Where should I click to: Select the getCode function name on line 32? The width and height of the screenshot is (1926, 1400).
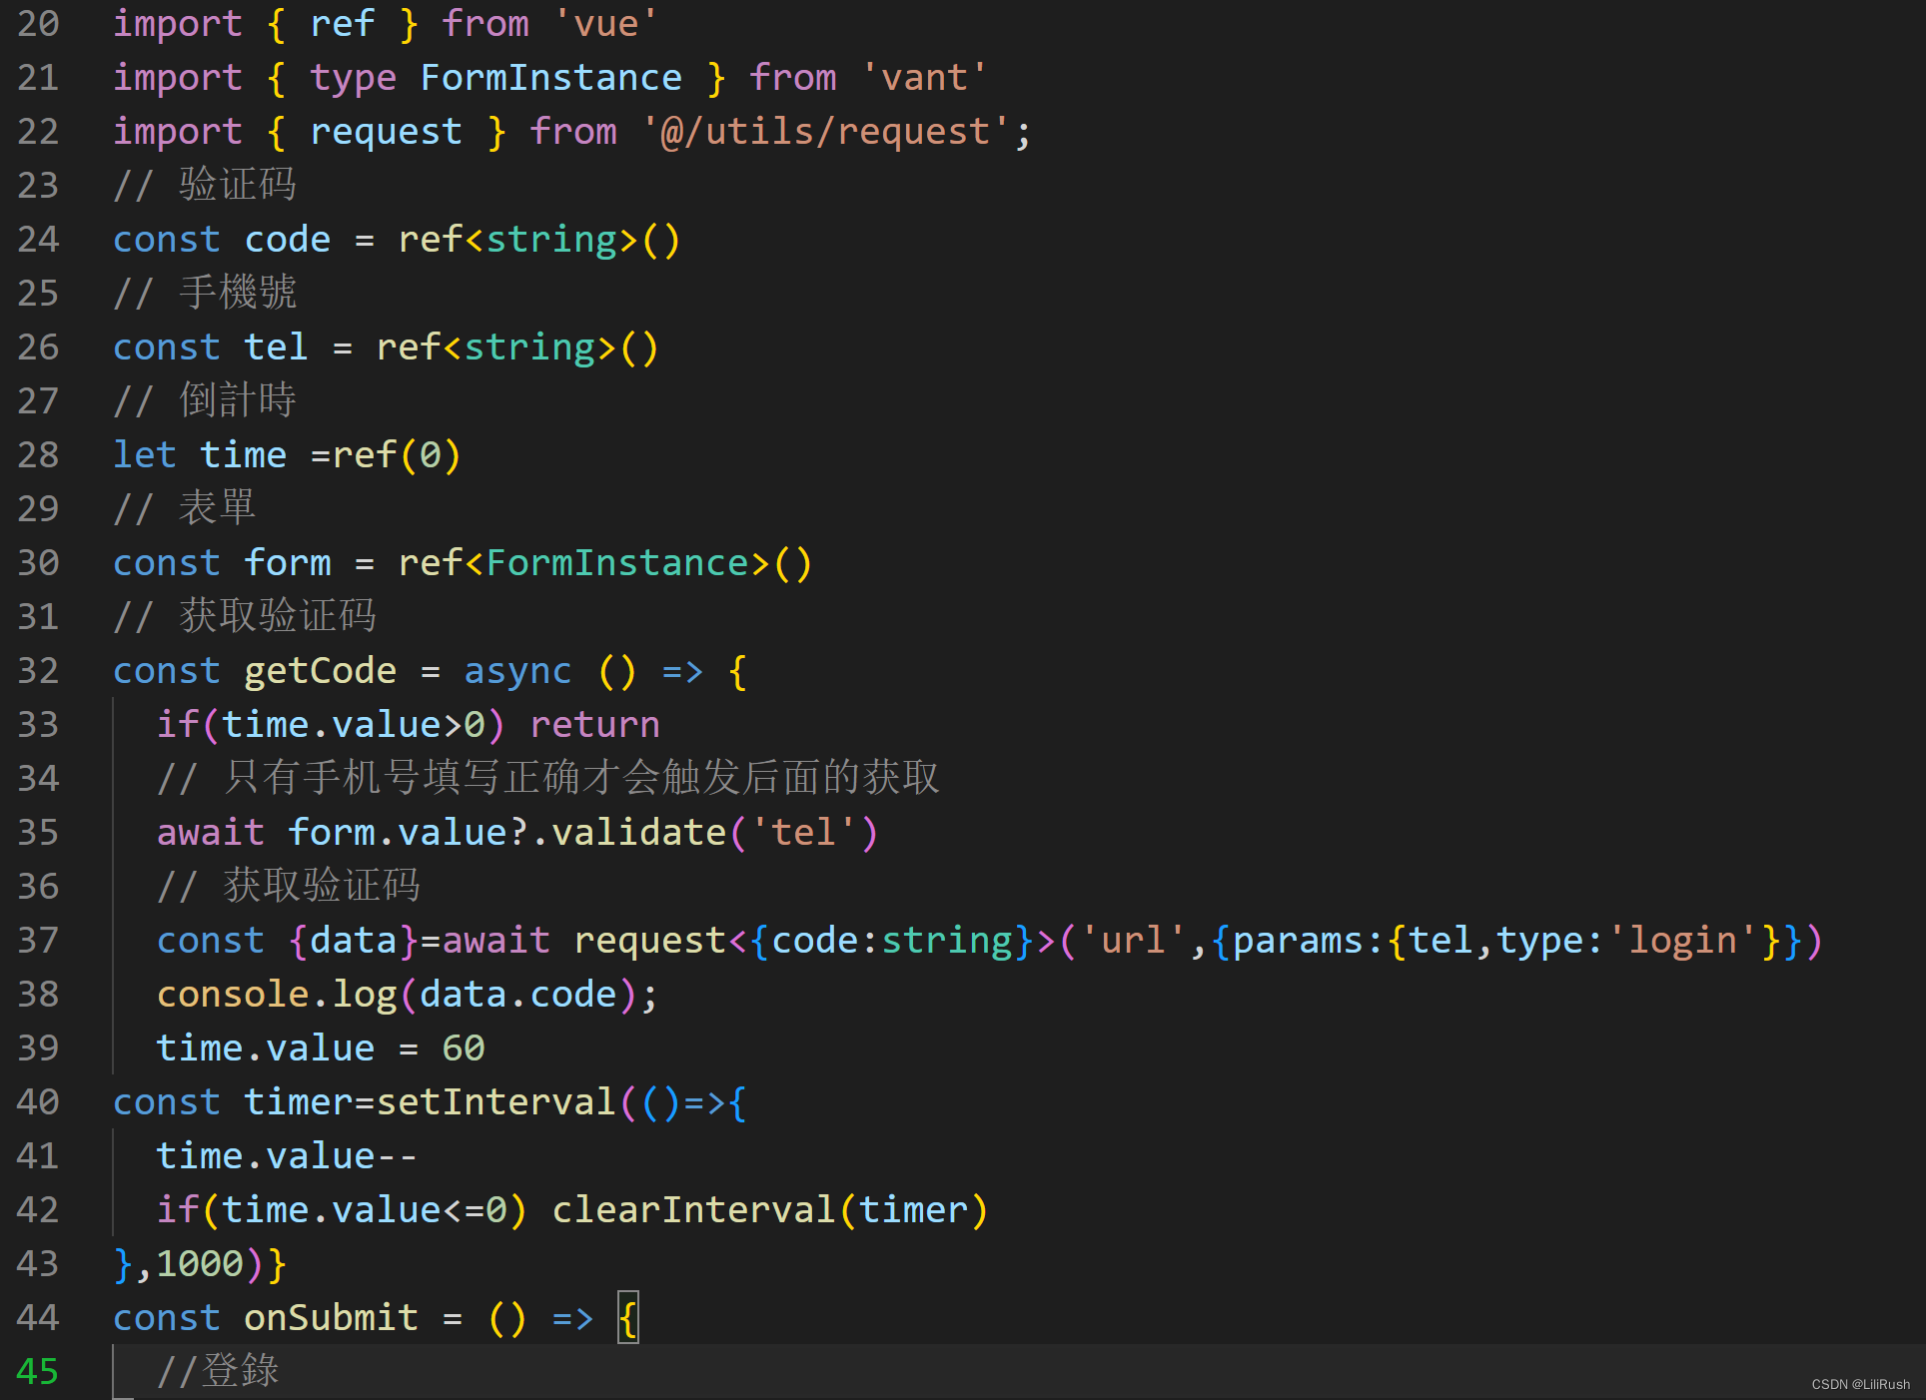pos(319,670)
